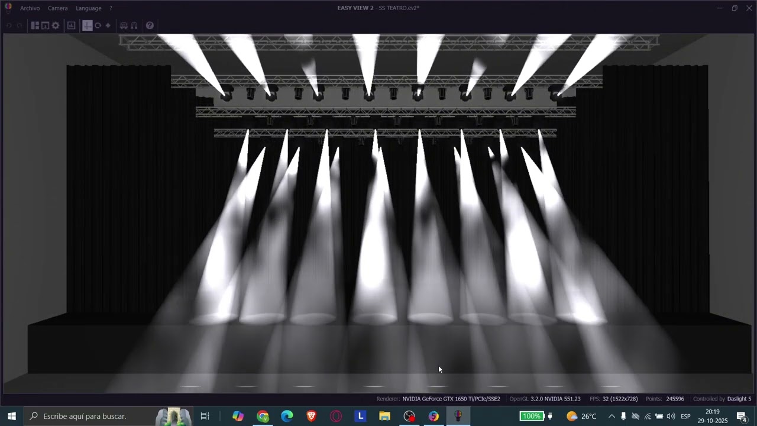757x426 pixels.
Task: Click the Points 245596 status entry
Action: (x=665, y=399)
